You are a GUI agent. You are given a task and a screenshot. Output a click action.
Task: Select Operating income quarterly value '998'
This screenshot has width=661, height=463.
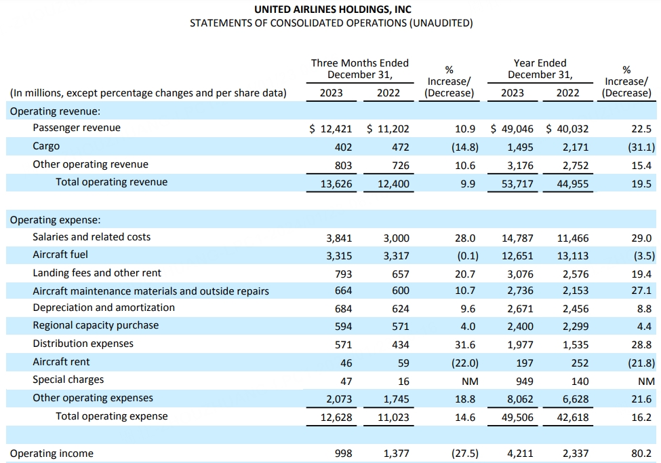343,453
